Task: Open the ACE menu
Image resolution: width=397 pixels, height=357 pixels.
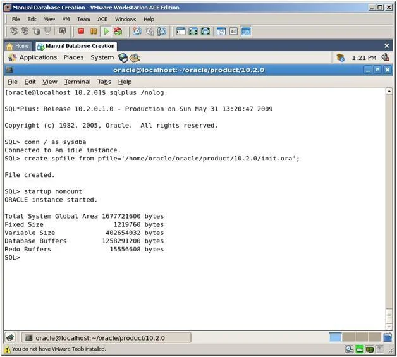Action: (102, 19)
